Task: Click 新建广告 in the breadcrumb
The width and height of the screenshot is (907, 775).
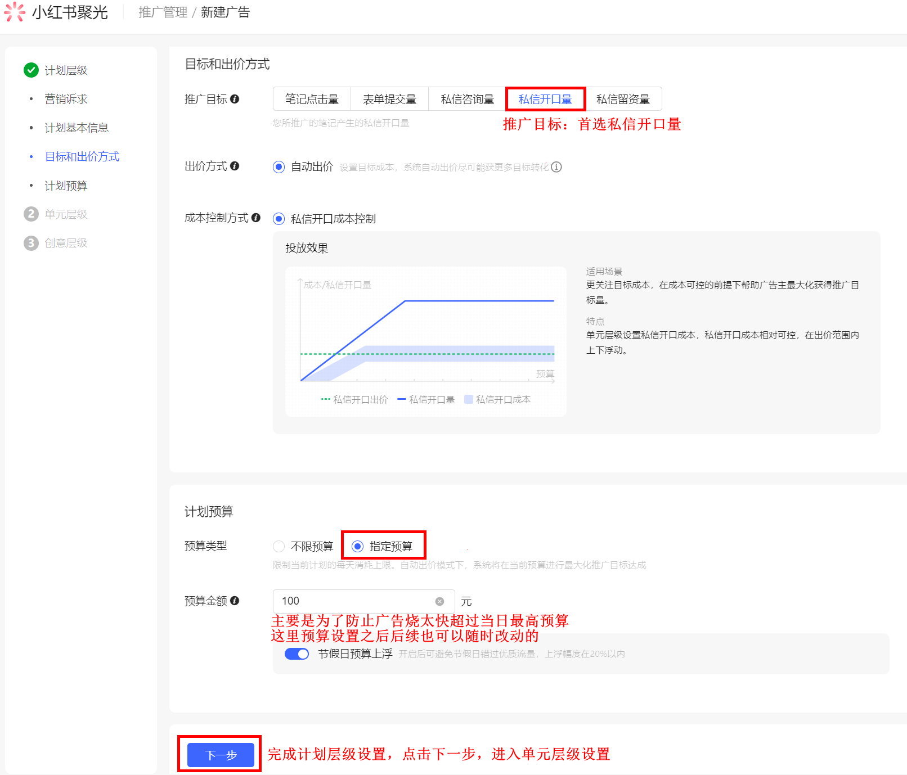Action: tap(225, 12)
